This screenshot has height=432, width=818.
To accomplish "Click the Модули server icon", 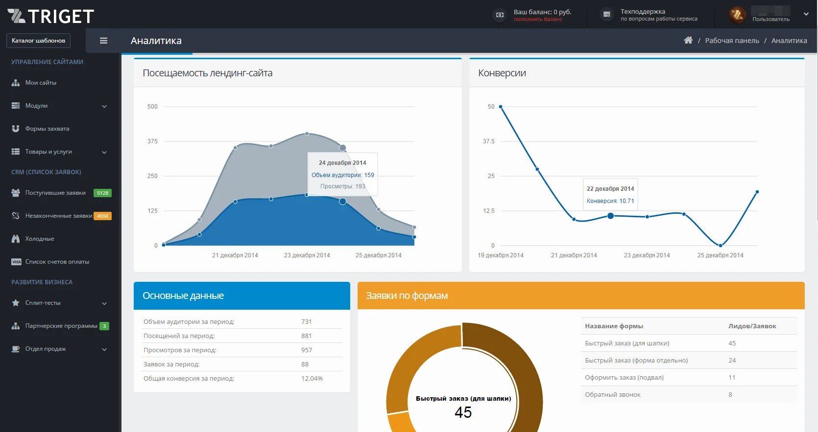I will tap(16, 106).
